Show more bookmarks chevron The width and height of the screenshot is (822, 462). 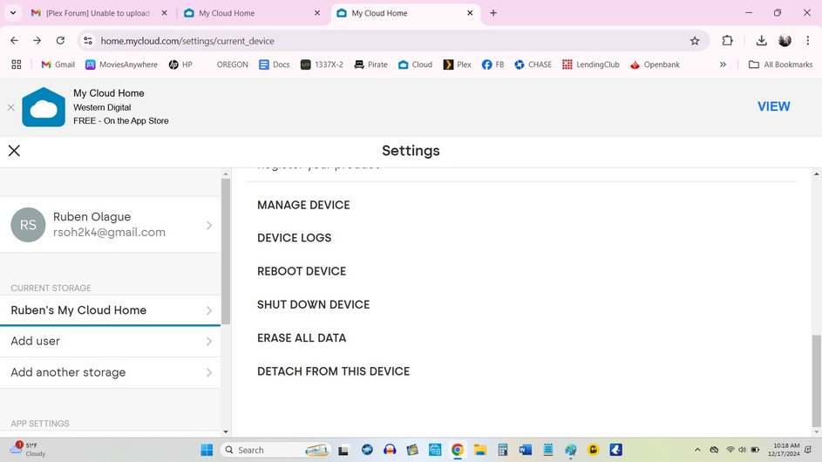coord(723,65)
